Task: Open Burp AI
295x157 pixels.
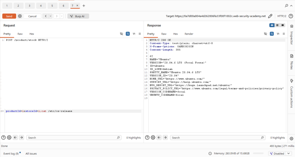Action: [x=78, y=16]
